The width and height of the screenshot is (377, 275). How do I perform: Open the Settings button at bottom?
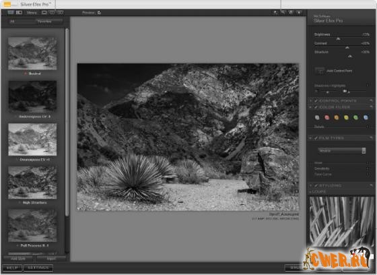point(38,268)
